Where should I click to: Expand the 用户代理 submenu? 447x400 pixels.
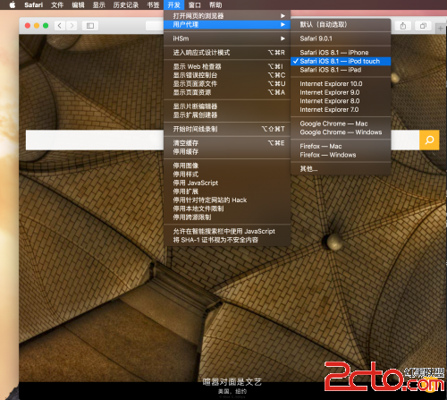click(x=227, y=24)
